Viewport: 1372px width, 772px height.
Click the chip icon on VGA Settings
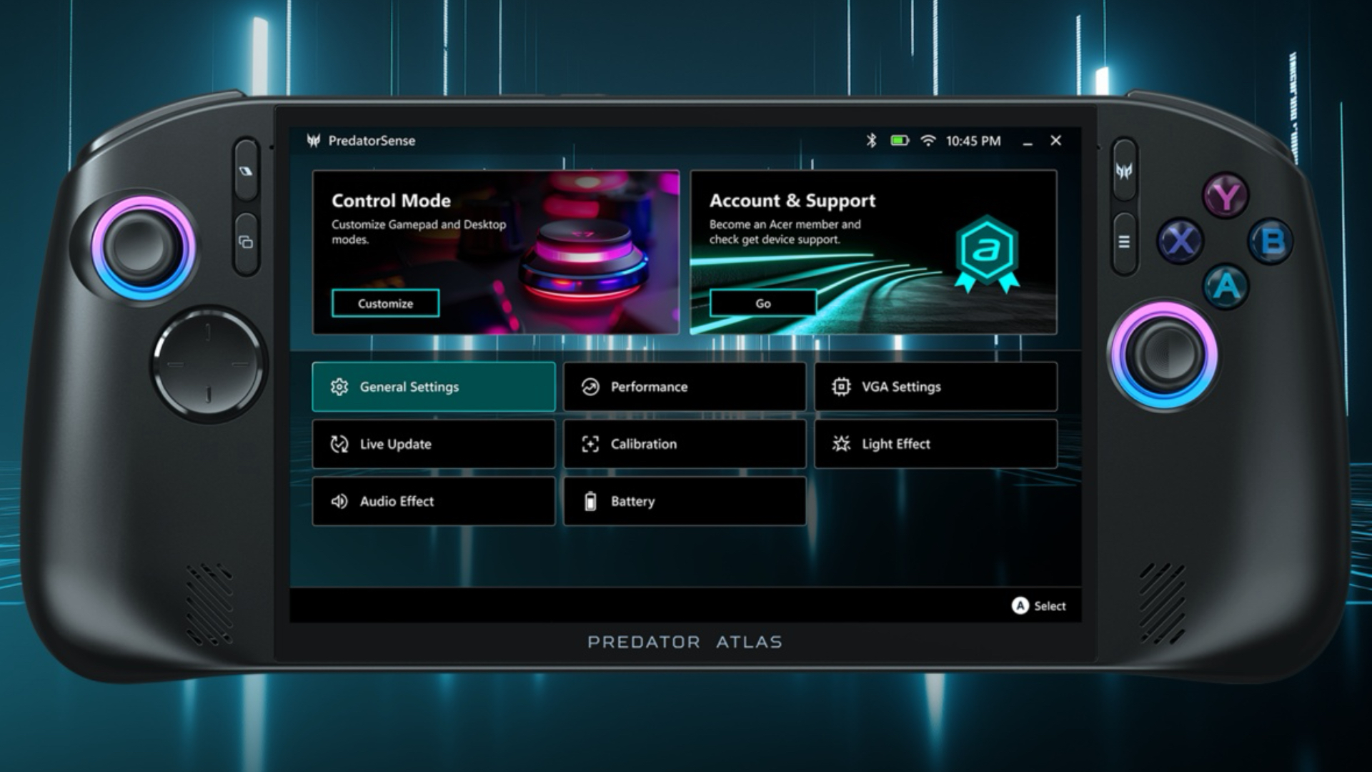[x=841, y=387]
